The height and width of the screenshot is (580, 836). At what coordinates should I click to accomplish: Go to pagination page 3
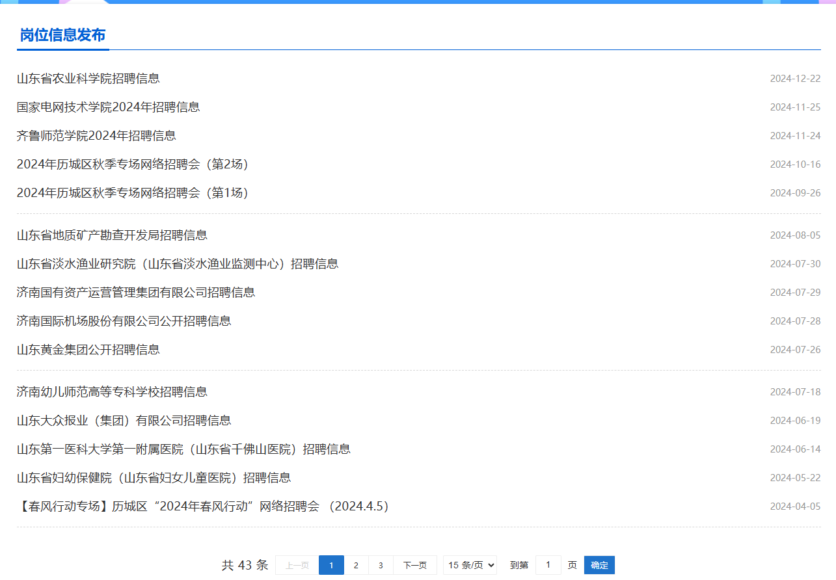click(x=381, y=566)
